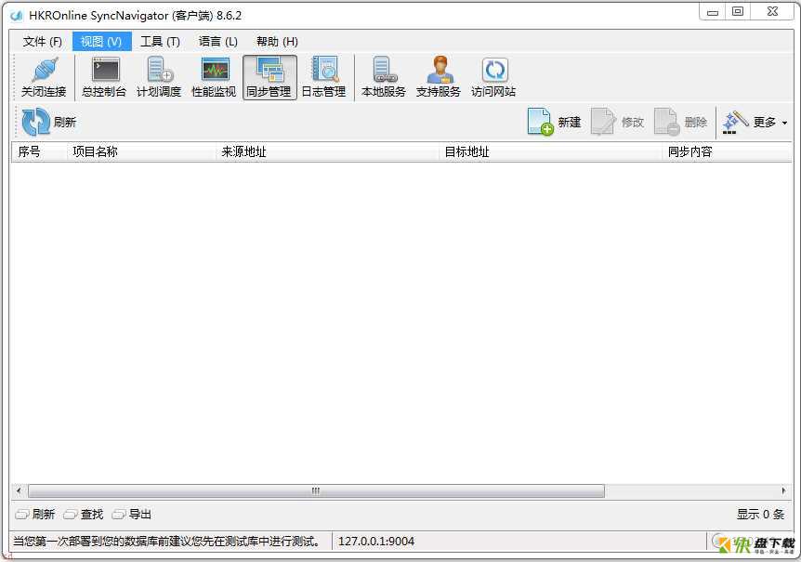Sort by the 项目名称 column header
801x562 pixels.
(141, 152)
